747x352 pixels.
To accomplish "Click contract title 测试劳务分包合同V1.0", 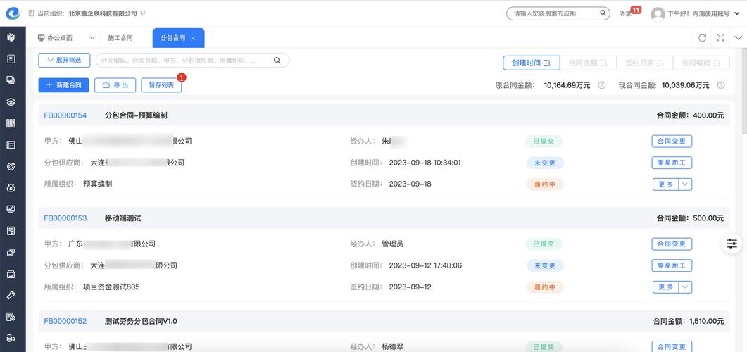I will 141,321.
